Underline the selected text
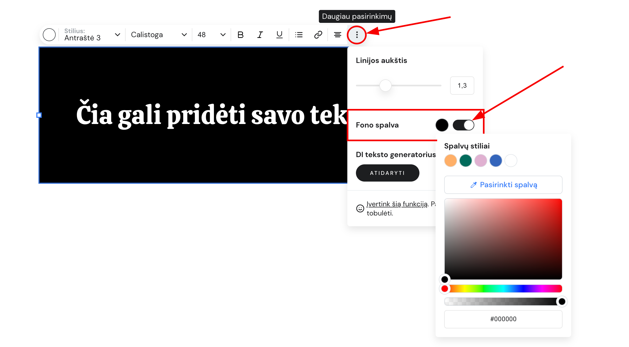The image size is (629, 347). (x=279, y=35)
